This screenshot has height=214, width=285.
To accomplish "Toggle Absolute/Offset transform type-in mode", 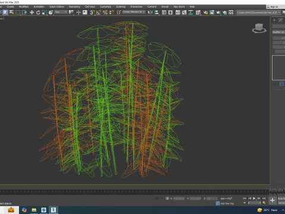I will click(167, 198).
